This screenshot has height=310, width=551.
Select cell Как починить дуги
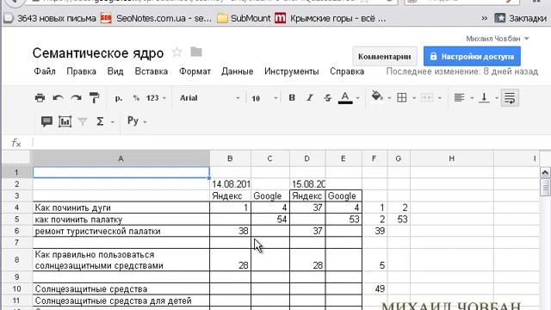tap(121, 208)
